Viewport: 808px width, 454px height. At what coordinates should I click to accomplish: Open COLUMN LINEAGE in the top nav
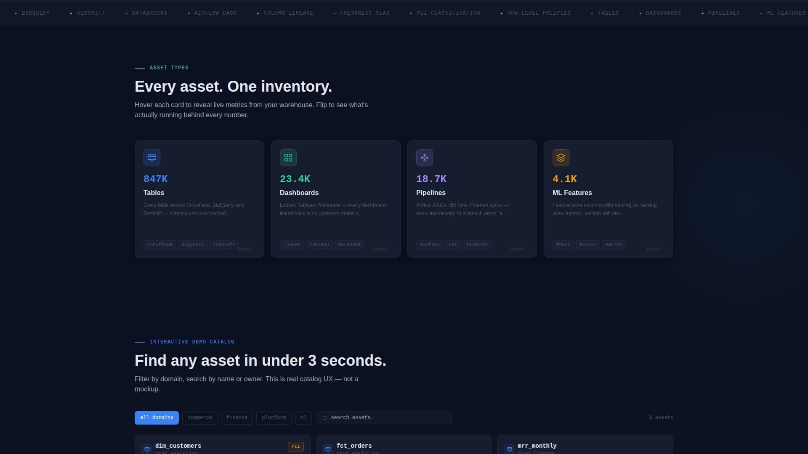(x=288, y=13)
